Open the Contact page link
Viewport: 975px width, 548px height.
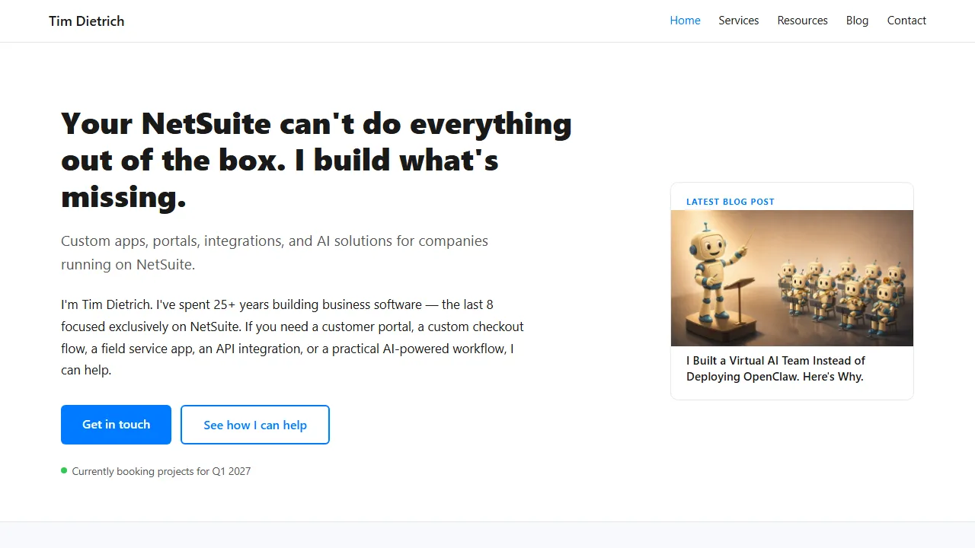pos(906,21)
